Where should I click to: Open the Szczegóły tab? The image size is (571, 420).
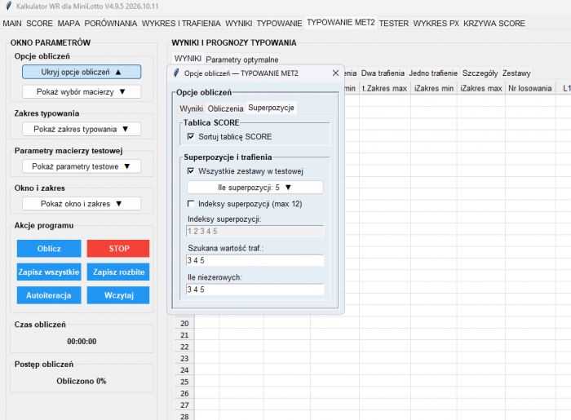tap(480, 73)
